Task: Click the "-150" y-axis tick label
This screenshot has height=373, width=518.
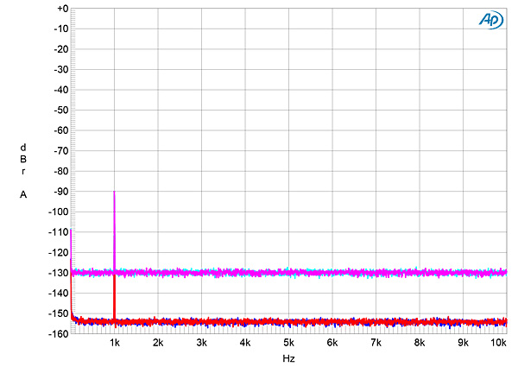Action: [57, 313]
